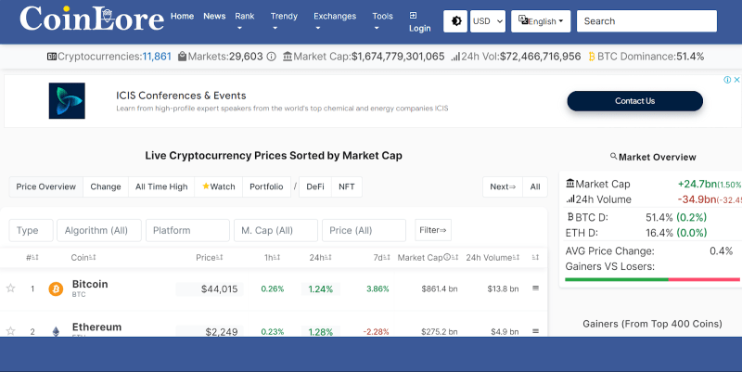This screenshot has width=742, height=372.
Task: Click the ICIS ad logo thumbnail
Action: (x=67, y=101)
